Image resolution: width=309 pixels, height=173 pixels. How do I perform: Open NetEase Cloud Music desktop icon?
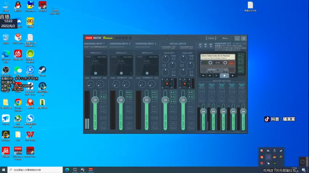(18, 55)
